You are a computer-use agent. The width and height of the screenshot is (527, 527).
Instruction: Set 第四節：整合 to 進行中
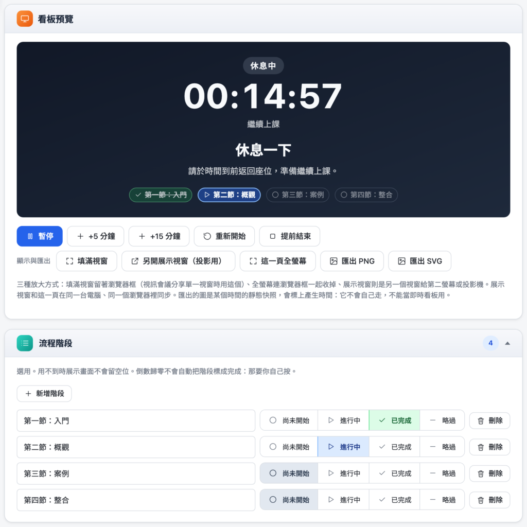point(343,500)
